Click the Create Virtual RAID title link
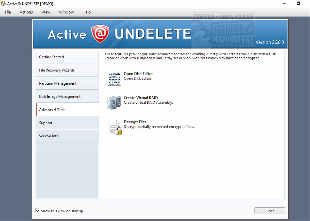This screenshot has width=310, height=221. coord(141,98)
